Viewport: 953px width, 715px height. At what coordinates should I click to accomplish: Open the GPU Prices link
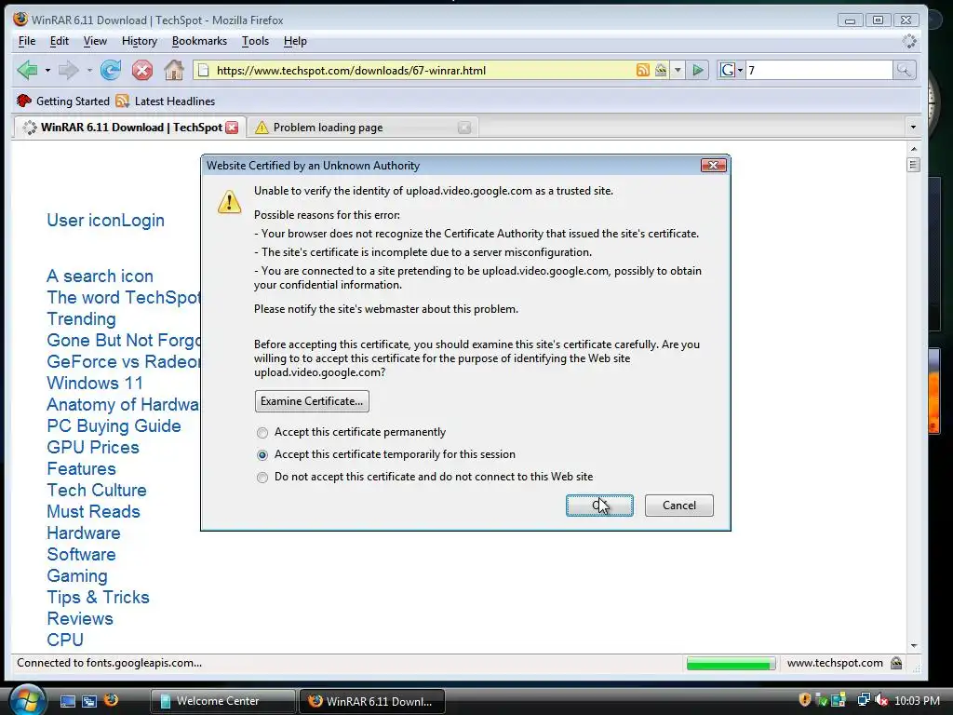coord(93,448)
